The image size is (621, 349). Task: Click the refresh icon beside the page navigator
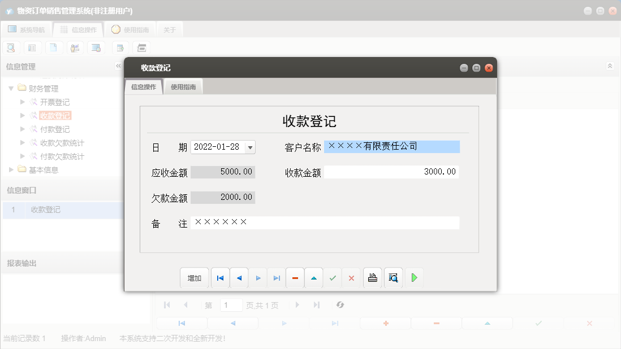pos(340,305)
